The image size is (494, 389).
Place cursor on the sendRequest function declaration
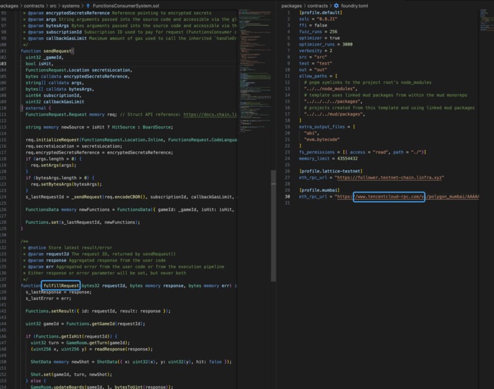47,51
